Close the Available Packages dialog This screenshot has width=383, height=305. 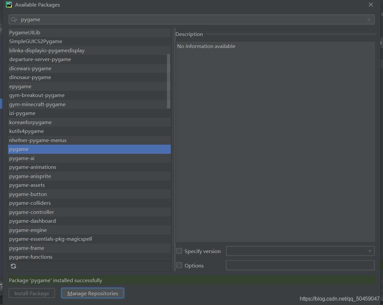tap(371, 5)
